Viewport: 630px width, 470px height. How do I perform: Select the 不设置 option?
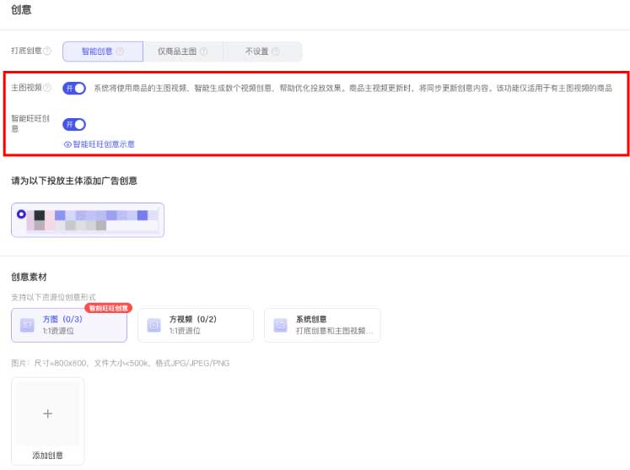tap(262, 51)
